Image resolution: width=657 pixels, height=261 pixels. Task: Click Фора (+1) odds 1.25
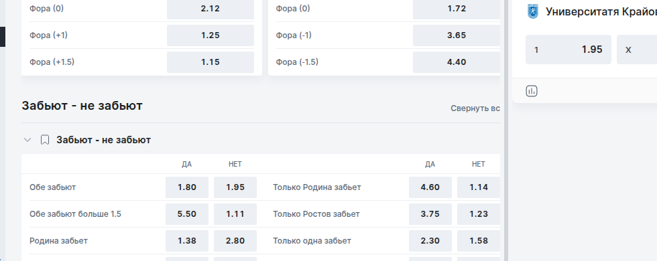pos(211,35)
